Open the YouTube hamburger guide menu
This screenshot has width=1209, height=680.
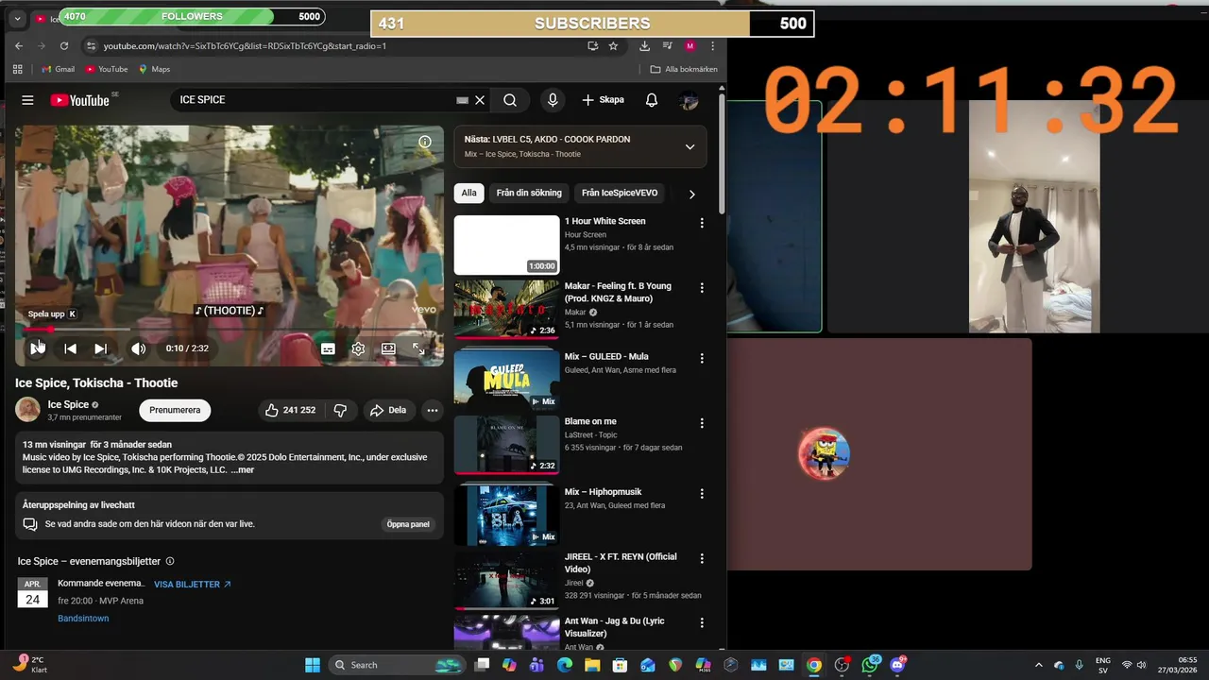[x=27, y=100]
